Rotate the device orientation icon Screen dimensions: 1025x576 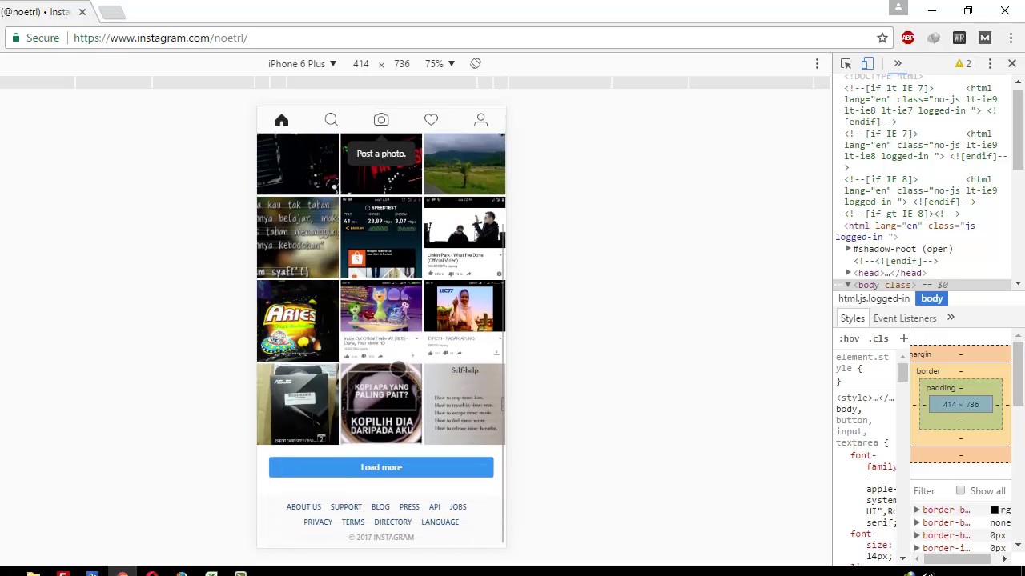coord(476,63)
